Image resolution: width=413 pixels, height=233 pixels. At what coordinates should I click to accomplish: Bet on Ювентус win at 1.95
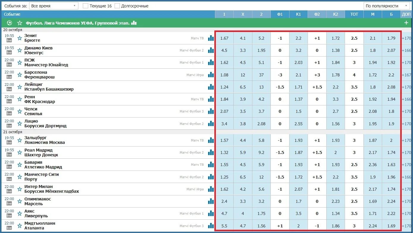(261, 50)
